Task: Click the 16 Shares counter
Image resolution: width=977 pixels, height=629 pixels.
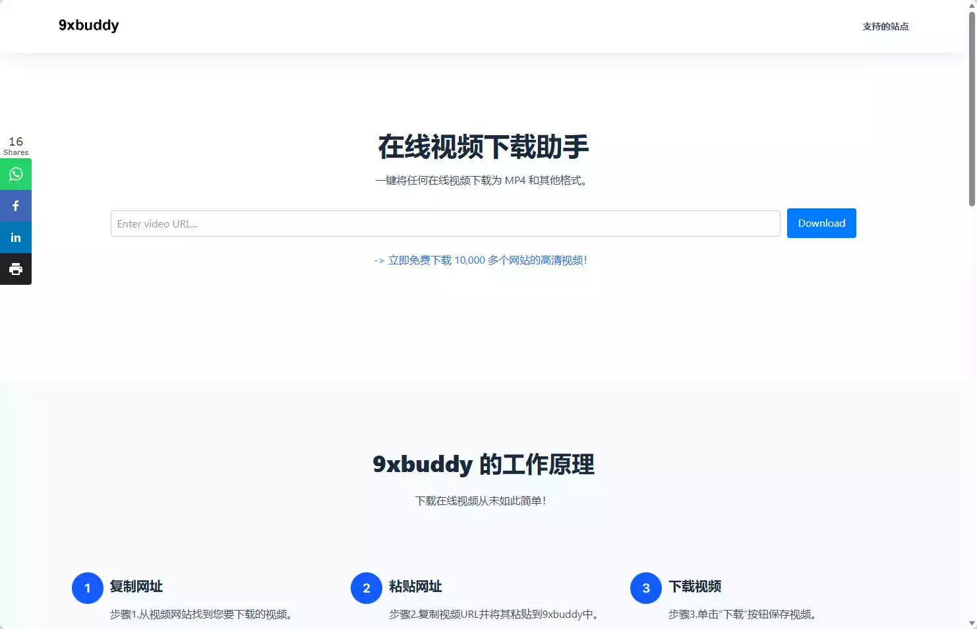Action: [x=16, y=146]
